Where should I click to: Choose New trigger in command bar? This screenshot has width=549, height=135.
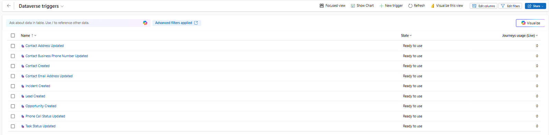(391, 6)
